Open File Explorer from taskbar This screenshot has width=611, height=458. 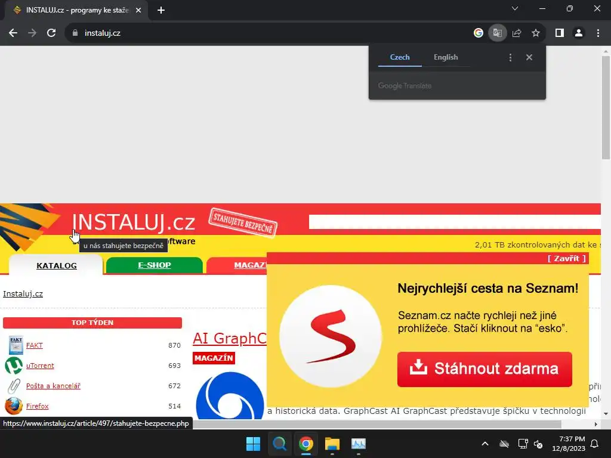point(332,444)
